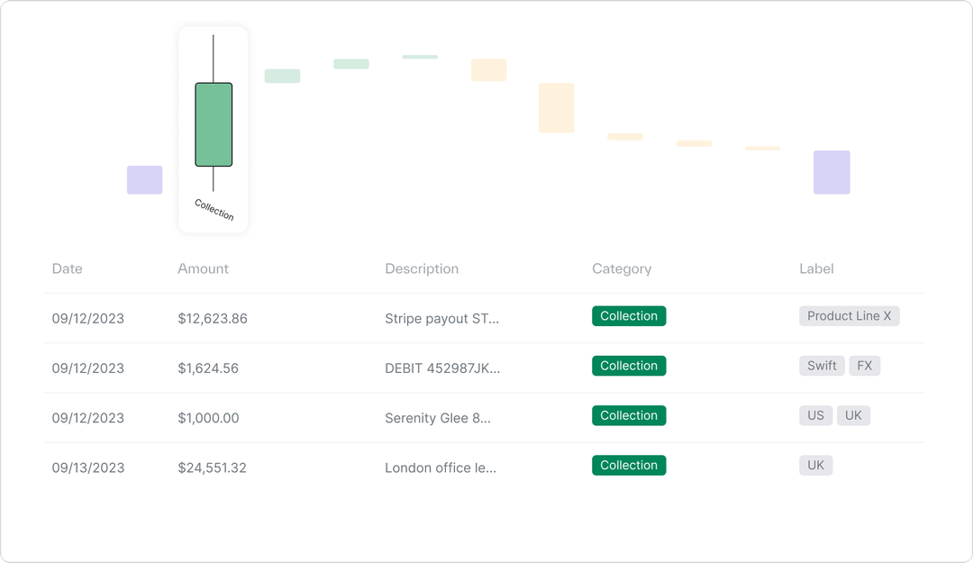Select the Product Line X label pill
The image size is (973, 563).
[849, 316]
